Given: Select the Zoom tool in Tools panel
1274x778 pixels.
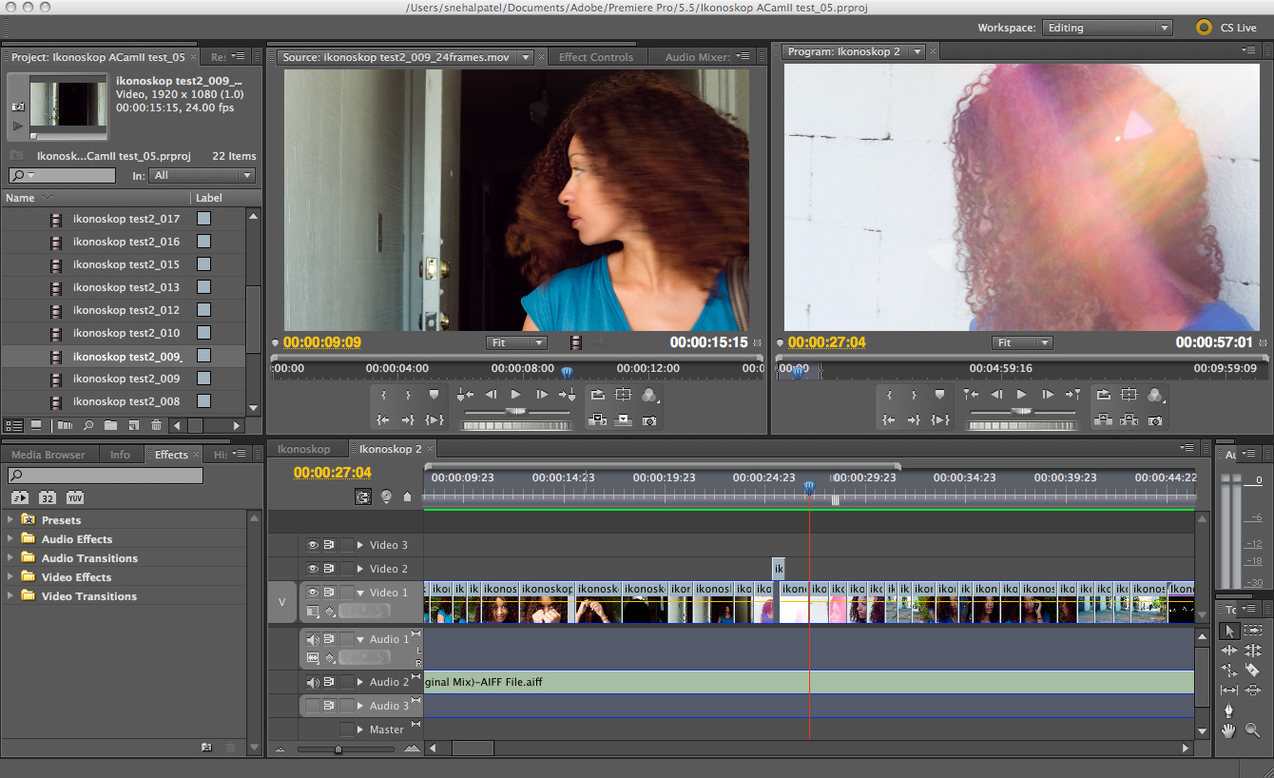Looking at the screenshot, I should [1253, 730].
